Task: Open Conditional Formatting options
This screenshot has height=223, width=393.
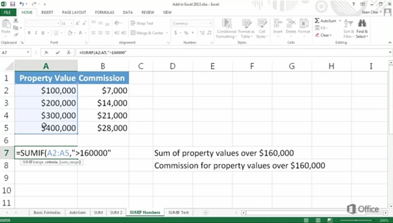Action: (x=226, y=28)
